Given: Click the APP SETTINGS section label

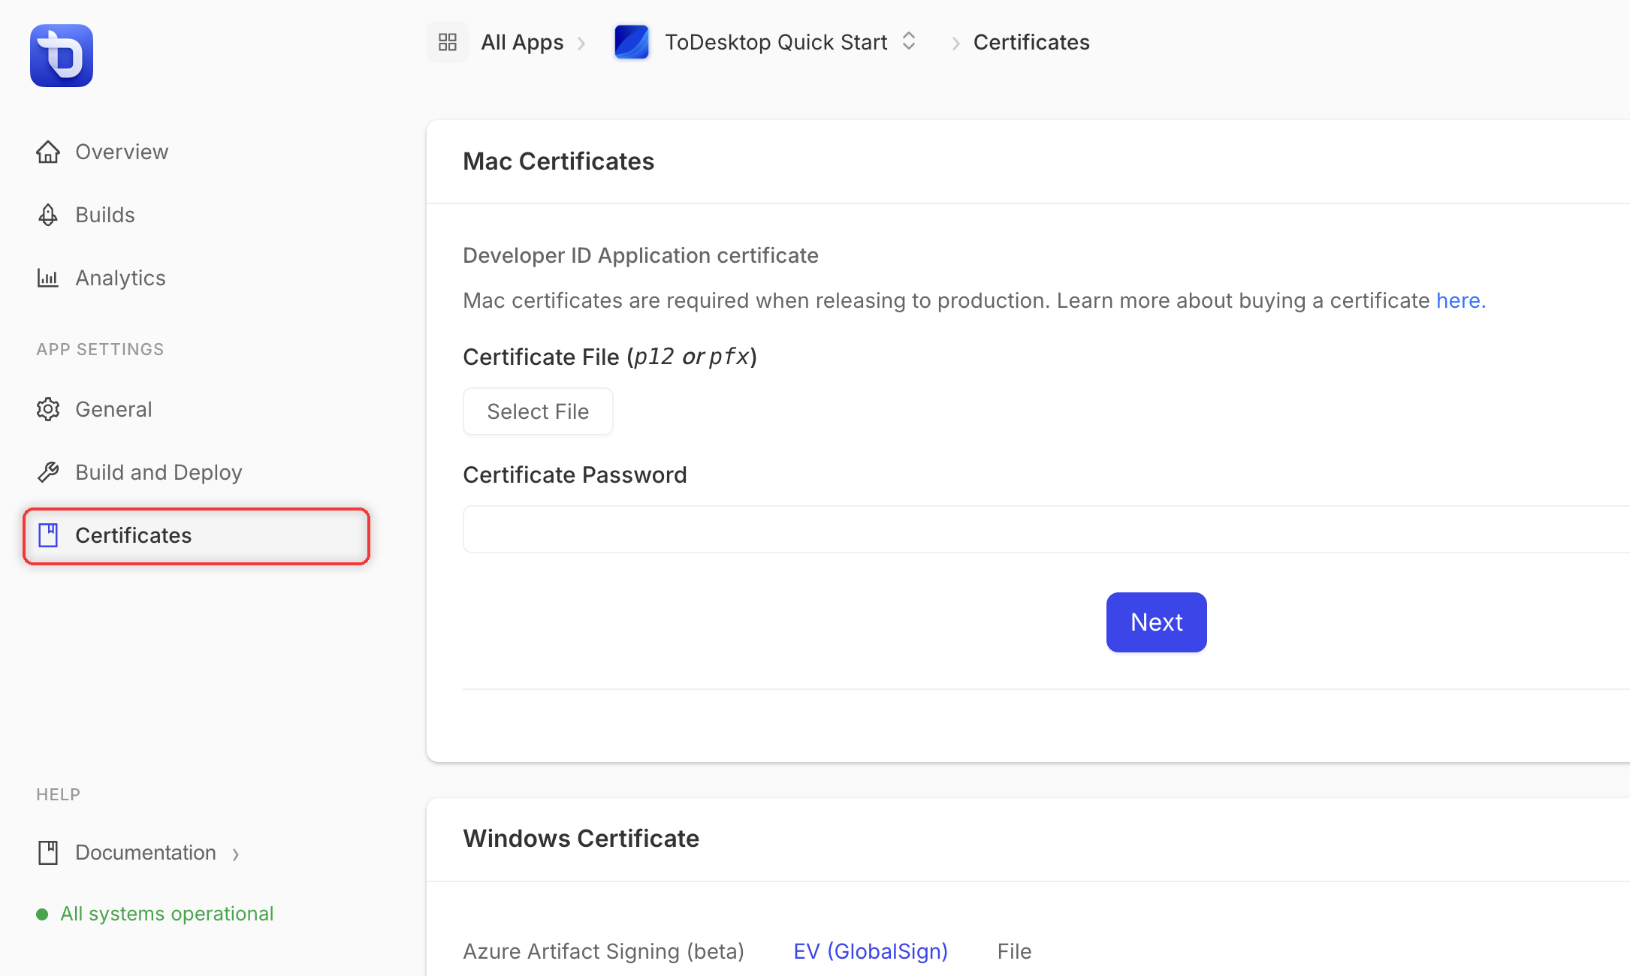Looking at the screenshot, I should (100, 349).
